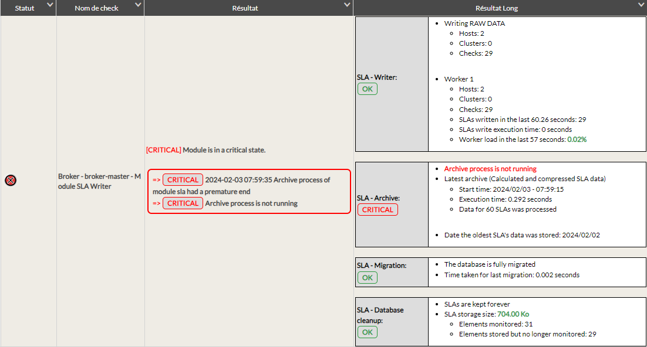Select the Statut column header
The height and width of the screenshot is (347, 647).
coord(25,8)
